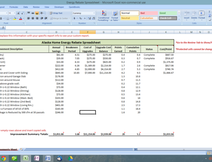This screenshot has height=162, width=212.
Task: Apply yellow fill color
Action: [x=14, y=19]
